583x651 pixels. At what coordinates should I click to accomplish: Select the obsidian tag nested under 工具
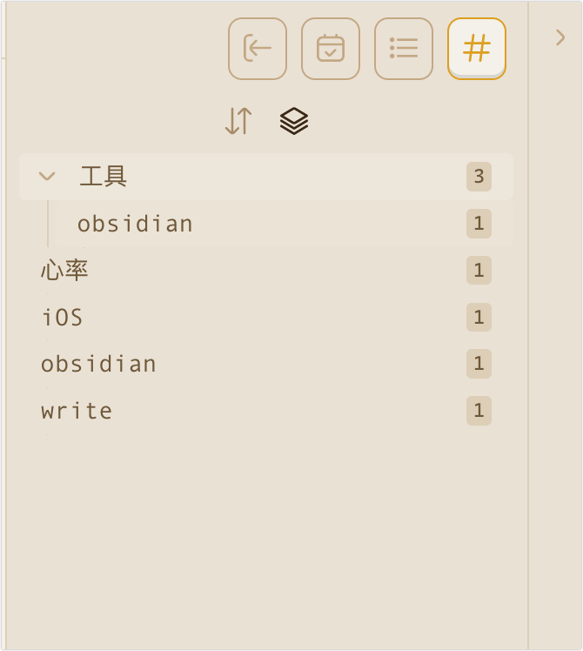[x=135, y=224]
